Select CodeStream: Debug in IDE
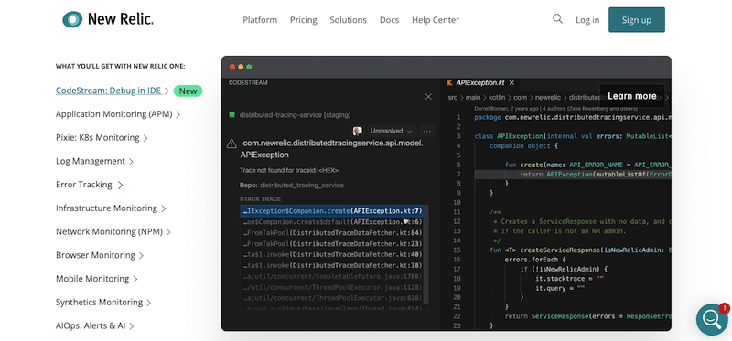Viewport: 732px width, 341px height. point(112,91)
